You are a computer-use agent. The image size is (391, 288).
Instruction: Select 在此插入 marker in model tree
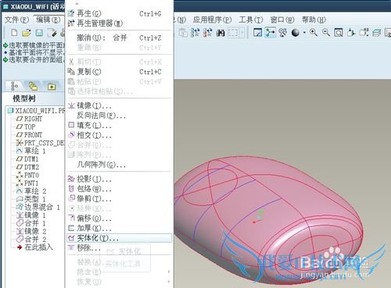35,247
